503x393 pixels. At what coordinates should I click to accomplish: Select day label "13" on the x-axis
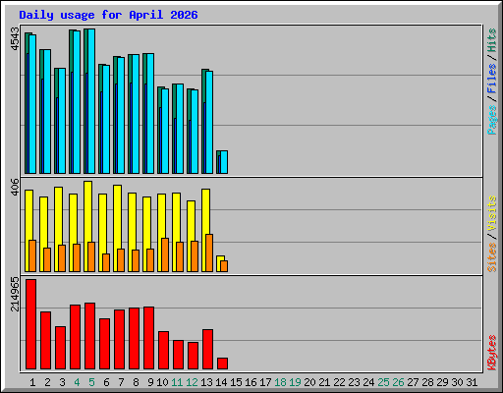pyautogui.click(x=206, y=382)
